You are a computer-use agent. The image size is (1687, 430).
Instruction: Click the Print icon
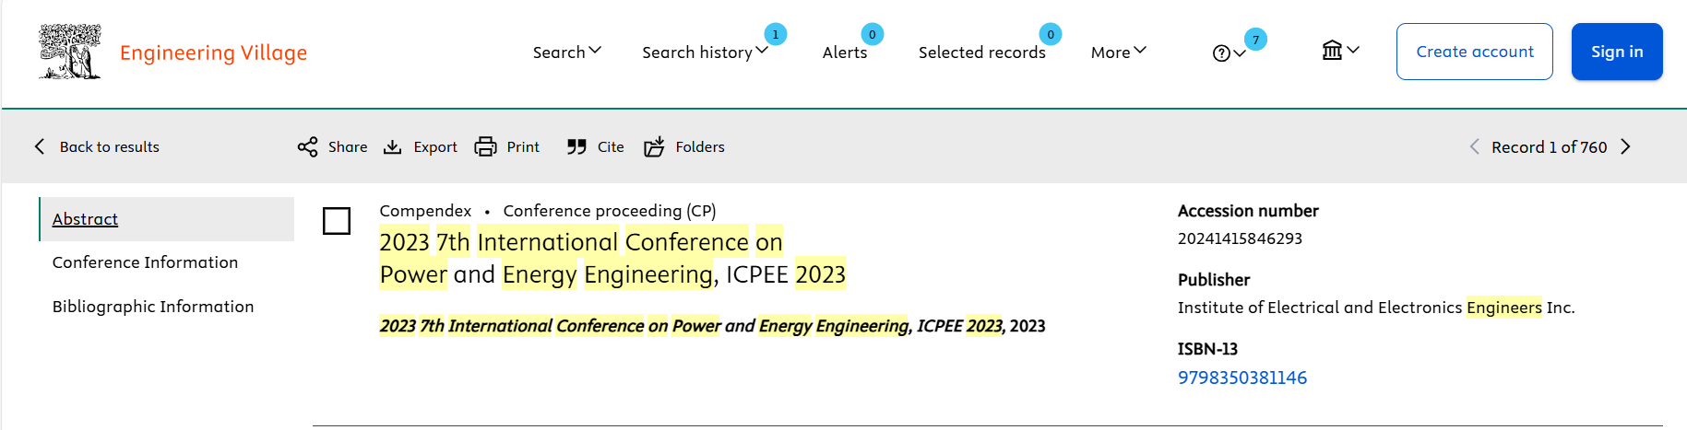coord(485,147)
